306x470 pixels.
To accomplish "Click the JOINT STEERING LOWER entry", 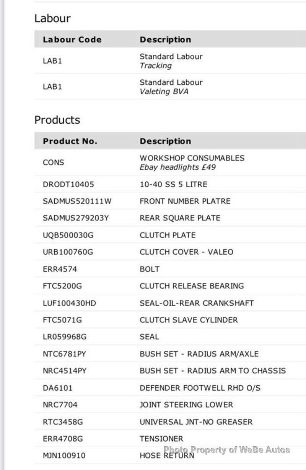I will point(186,404).
